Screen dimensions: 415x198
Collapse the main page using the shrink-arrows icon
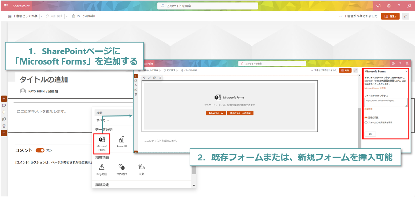coord(405,16)
